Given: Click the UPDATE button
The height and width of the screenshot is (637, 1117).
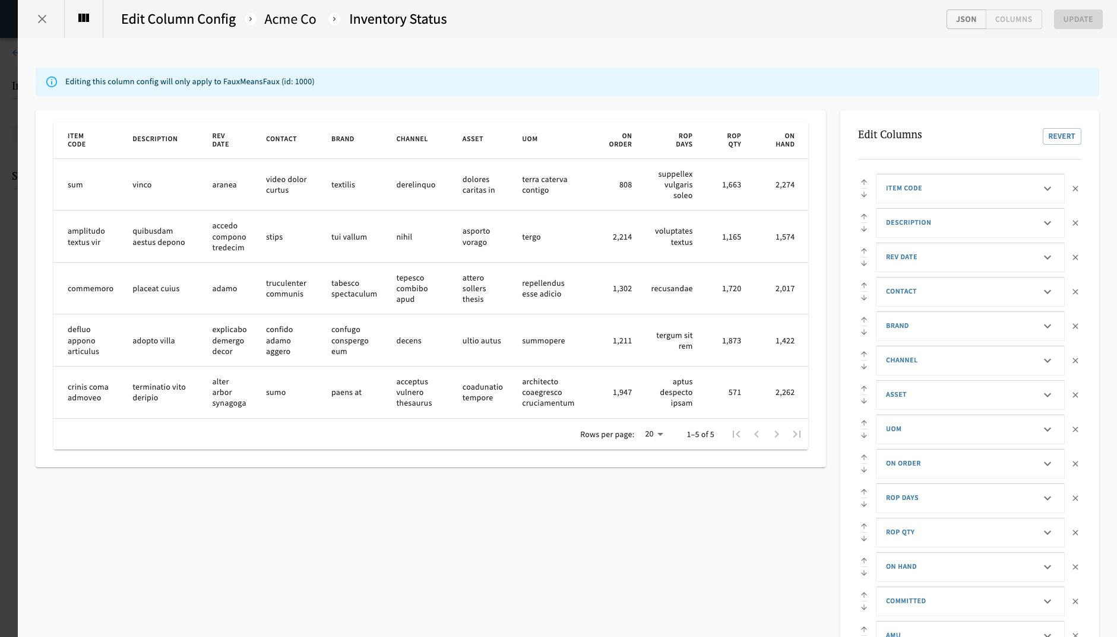Looking at the screenshot, I should pyautogui.click(x=1077, y=19).
